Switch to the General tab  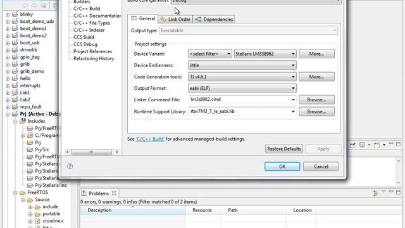tap(143, 18)
